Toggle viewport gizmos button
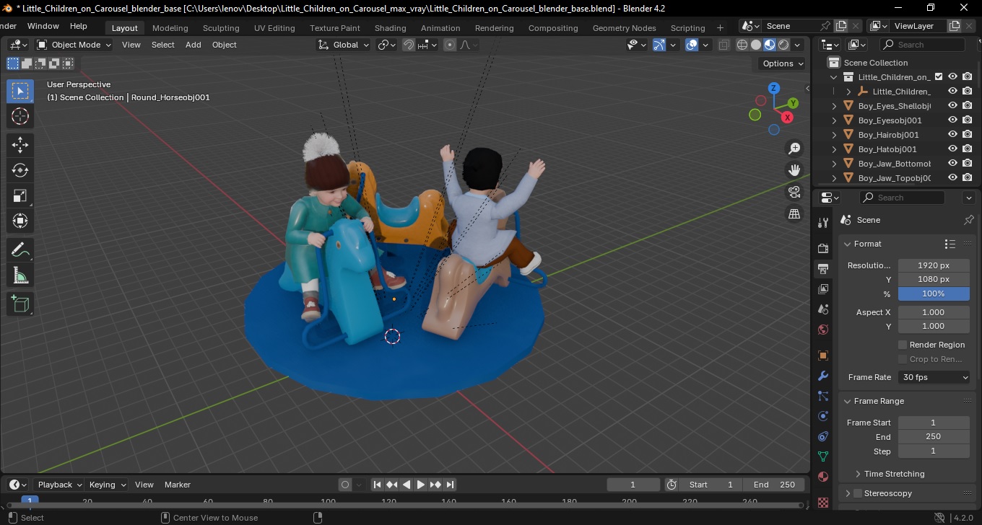Image resolution: width=982 pixels, height=525 pixels. (659, 45)
